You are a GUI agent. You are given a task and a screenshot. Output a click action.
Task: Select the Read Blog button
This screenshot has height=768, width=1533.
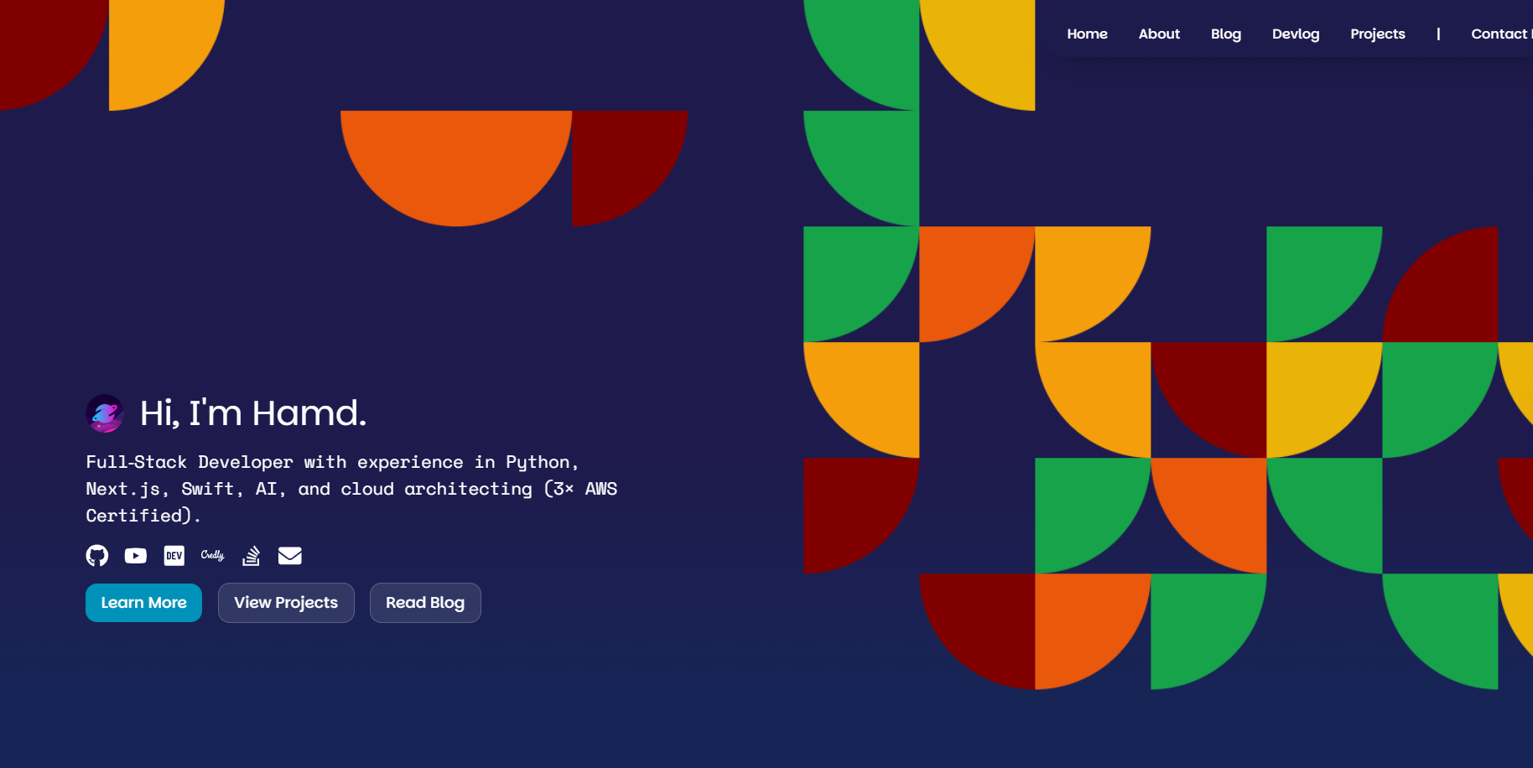point(425,602)
